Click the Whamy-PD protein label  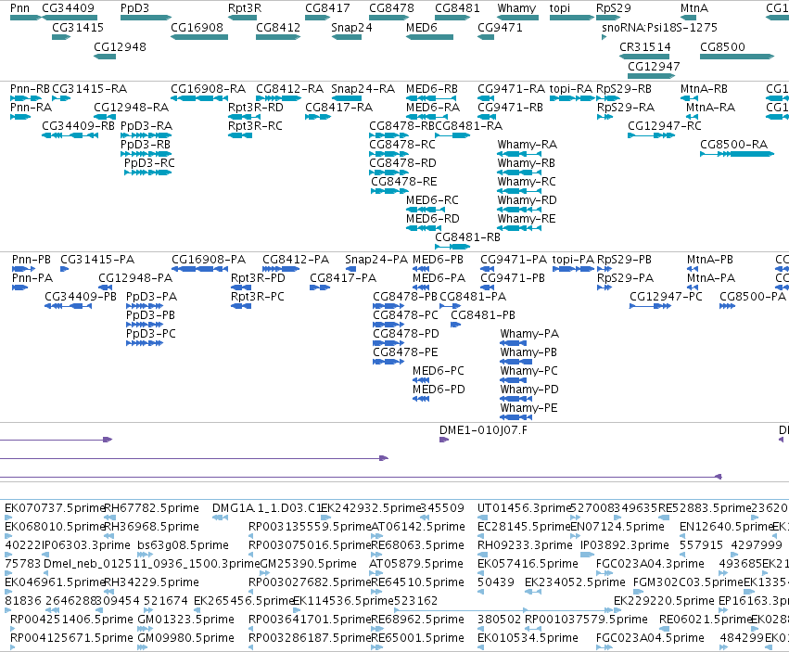tap(529, 390)
